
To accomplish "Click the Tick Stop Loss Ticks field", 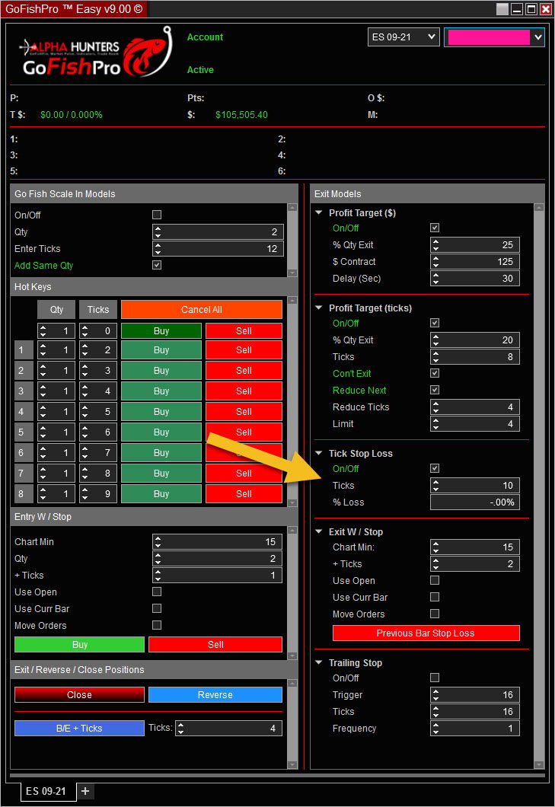I will coord(475,485).
